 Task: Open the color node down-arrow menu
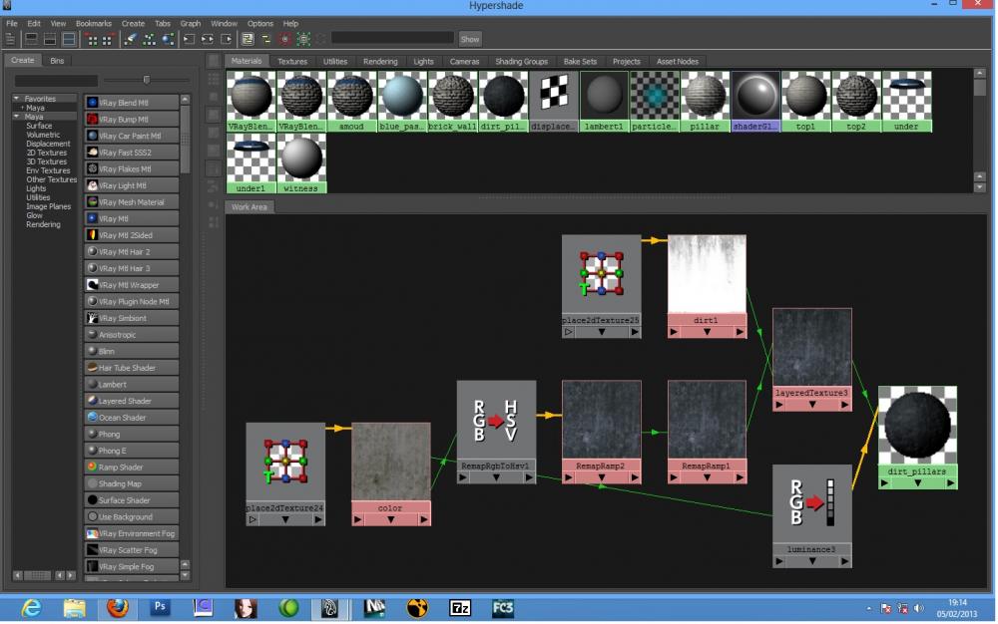[391, 519]
